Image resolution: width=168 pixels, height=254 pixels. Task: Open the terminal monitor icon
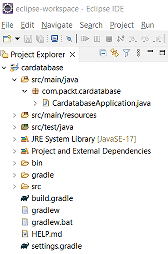[x=54, y=39]
